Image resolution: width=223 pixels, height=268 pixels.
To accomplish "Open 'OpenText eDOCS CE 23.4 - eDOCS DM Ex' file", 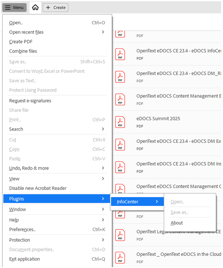I will (179, 141).
